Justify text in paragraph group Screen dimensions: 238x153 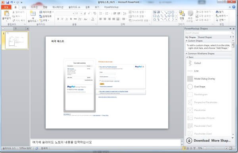pyautogui.click(x=113, y=19)
